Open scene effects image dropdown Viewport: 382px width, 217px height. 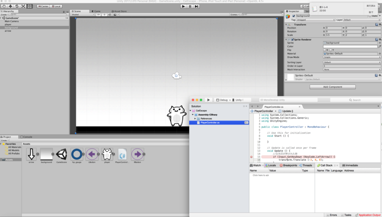pyautogui.click(x=116, y=15)
